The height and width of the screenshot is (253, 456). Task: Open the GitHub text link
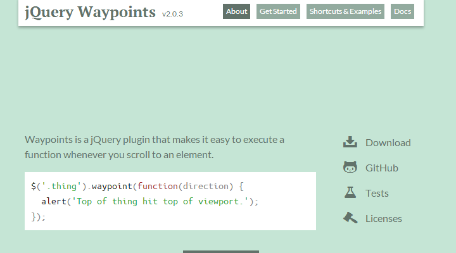(381, 168)
